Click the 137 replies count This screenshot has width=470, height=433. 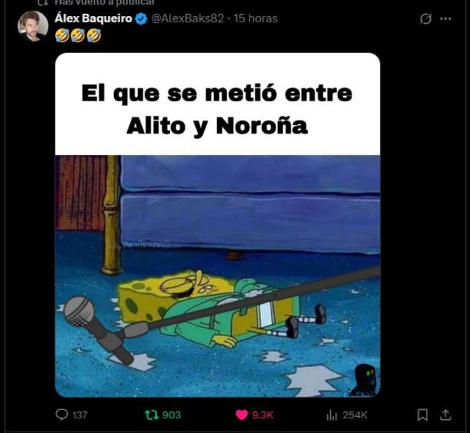pos(80,416)
